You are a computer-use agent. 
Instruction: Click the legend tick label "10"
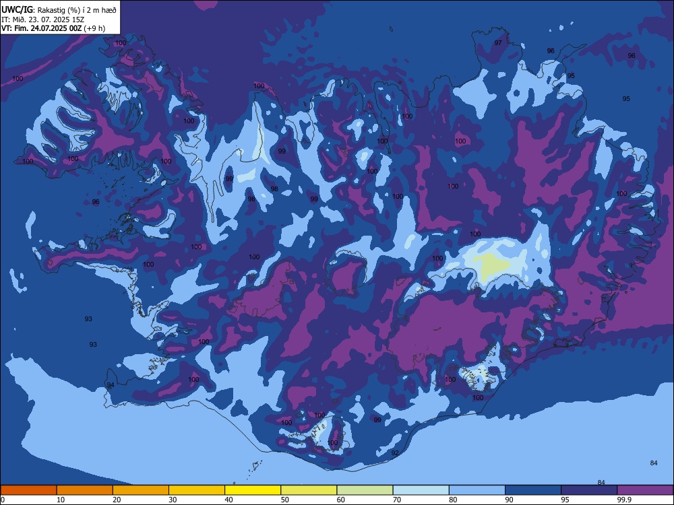pyautogui.click(x=61, y=500)
